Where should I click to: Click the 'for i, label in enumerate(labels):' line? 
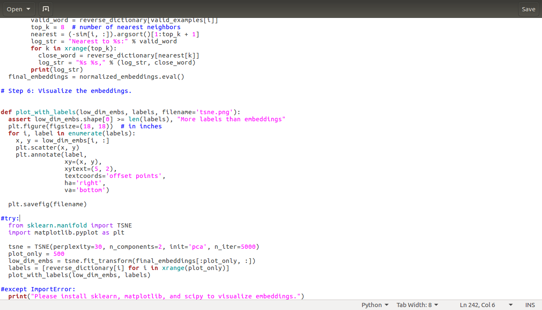pos(72,133)
